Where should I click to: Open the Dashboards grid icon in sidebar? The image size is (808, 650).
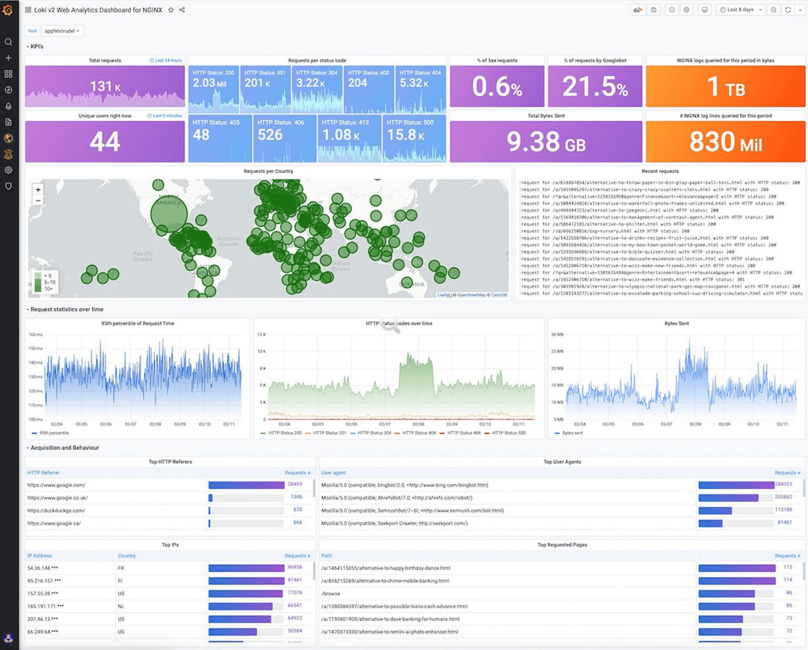8,74
